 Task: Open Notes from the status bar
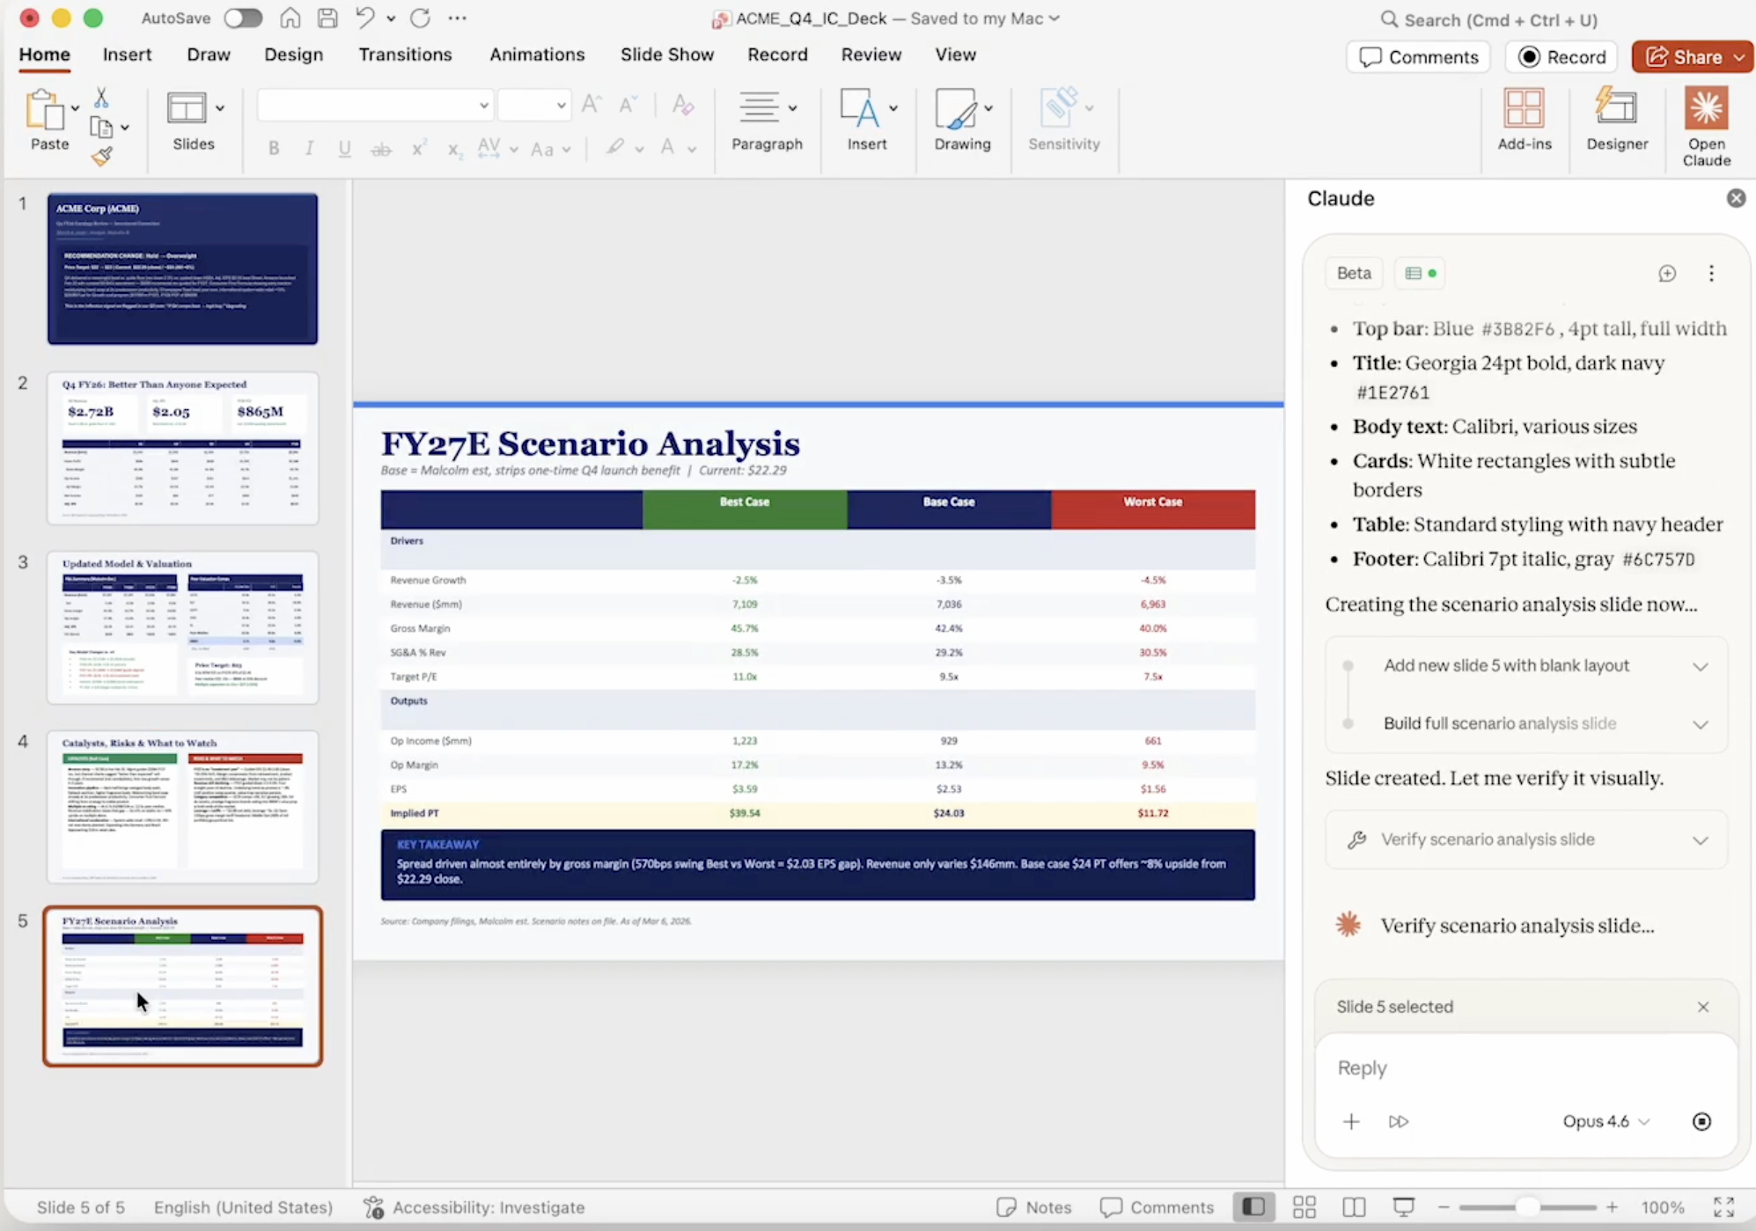pos(1034,1207)
